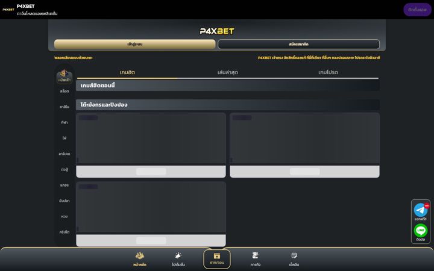Select ยิงปลา fishing in the sidebar
The height and width of the screenshot is (271, 434).
[64, 201]
